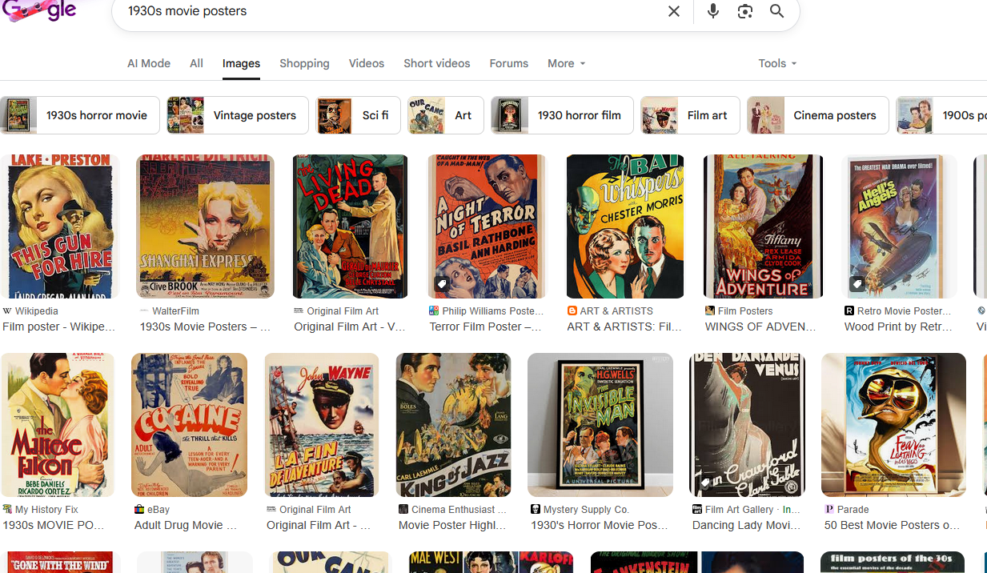Click the Mystery Supply Co. favicon
987x573 pixels.
[x=536, y=509]
